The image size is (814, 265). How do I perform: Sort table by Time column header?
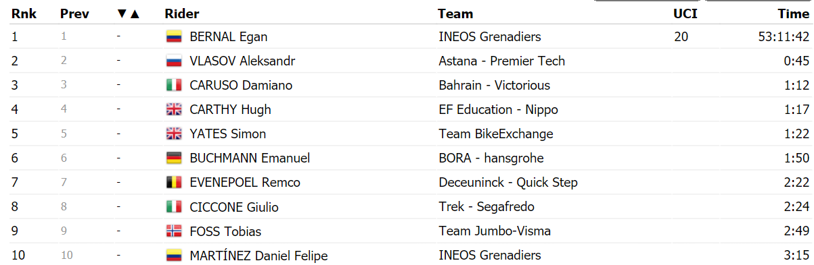[794, 13]
